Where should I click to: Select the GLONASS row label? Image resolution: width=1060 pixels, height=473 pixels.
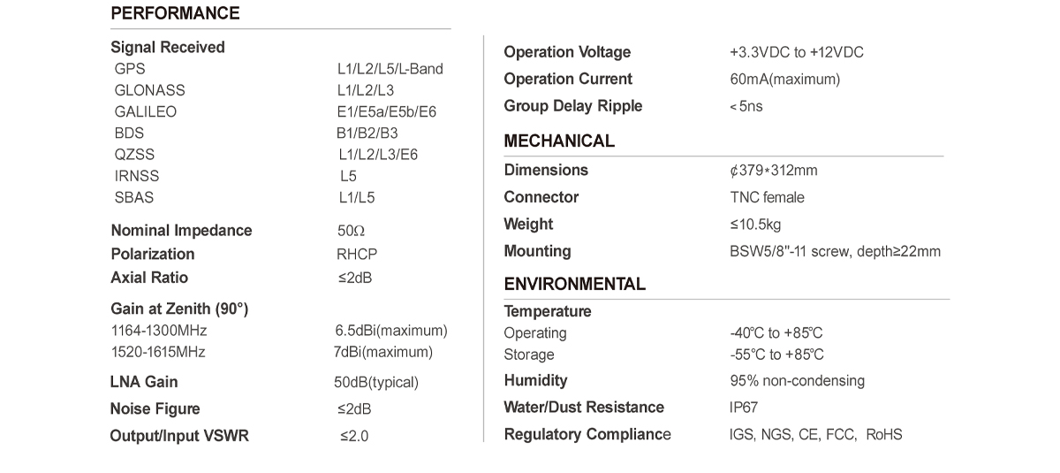point(150,90)
